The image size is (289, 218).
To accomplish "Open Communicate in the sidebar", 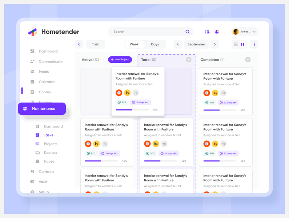I will (47, 61).
